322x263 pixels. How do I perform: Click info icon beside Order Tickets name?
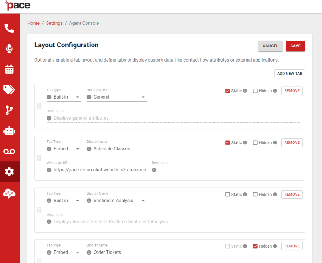(x=89, y=252)
